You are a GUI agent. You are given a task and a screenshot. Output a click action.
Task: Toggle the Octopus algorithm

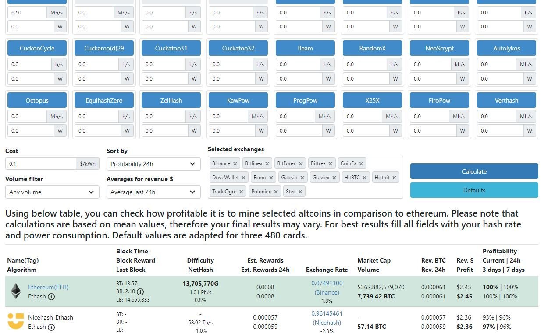pos(37,100)
